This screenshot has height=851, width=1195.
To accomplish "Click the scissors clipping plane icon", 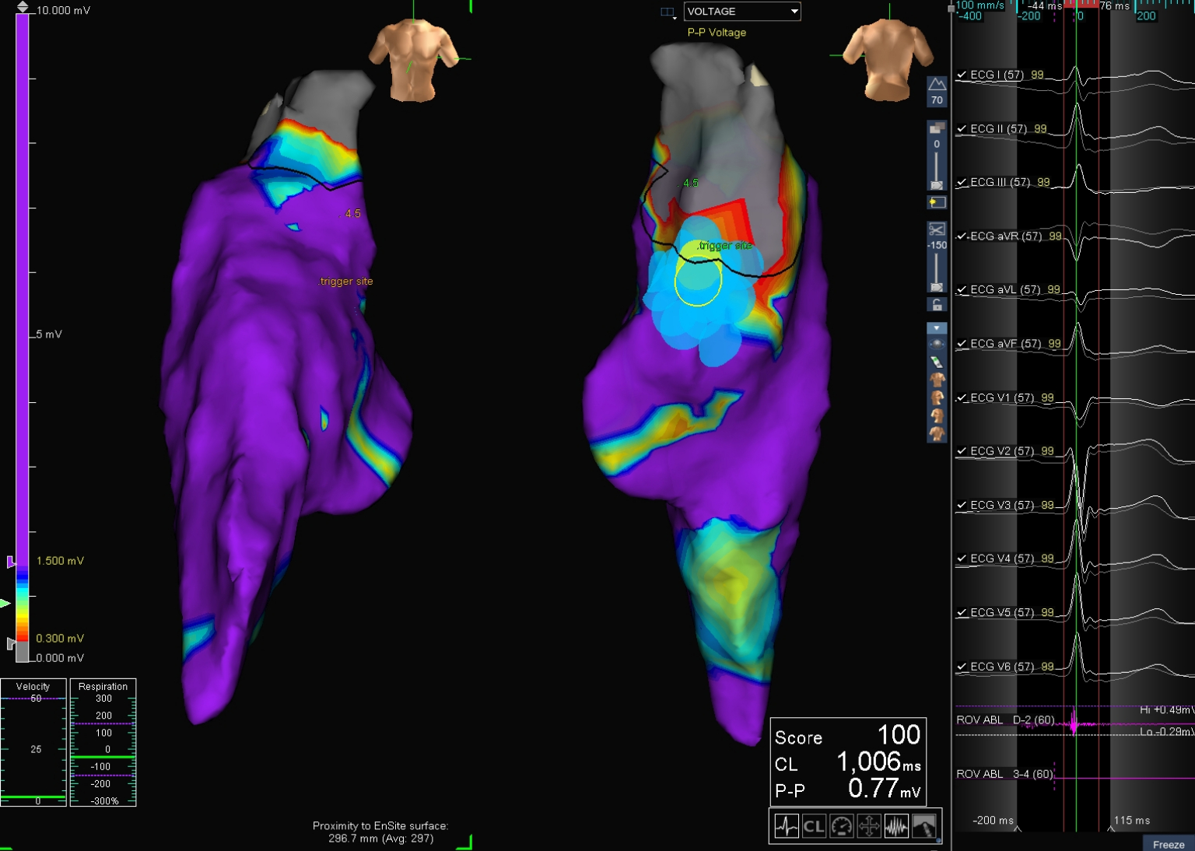I will pyautogui.click(x=937, y=229).
